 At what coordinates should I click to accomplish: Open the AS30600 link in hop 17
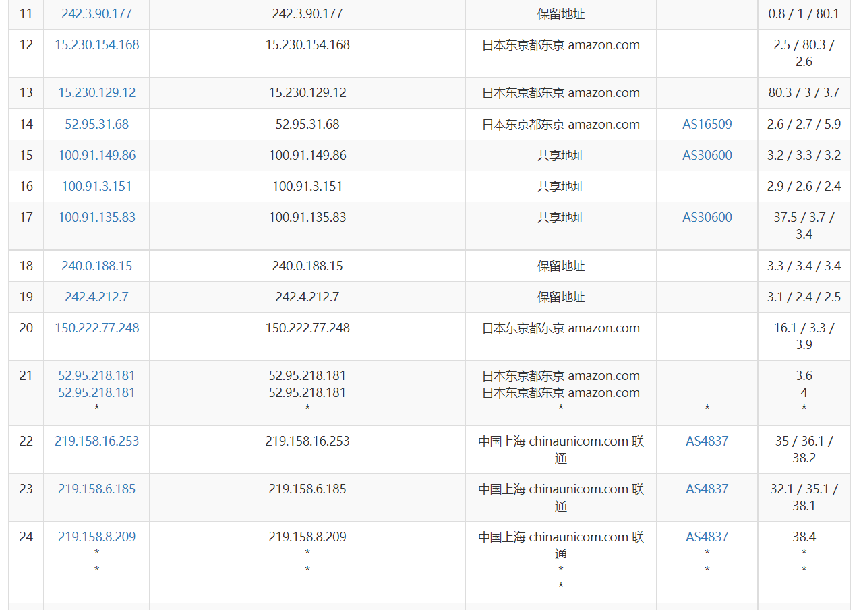(x=707, y=217)
